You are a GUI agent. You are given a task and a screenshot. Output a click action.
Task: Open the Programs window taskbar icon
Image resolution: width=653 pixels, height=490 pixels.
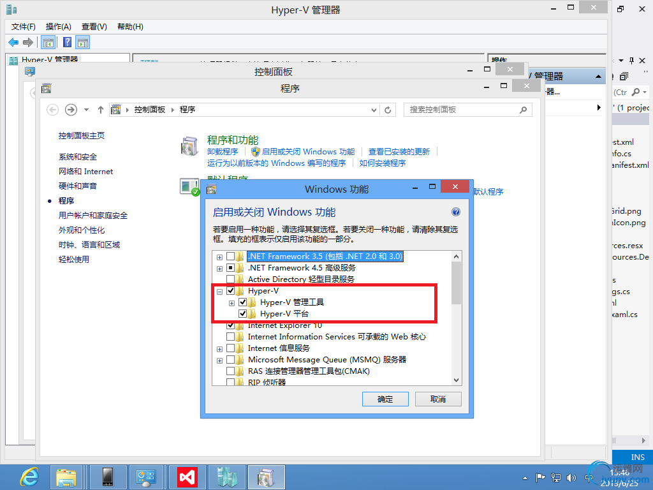(x=266, y=477)
